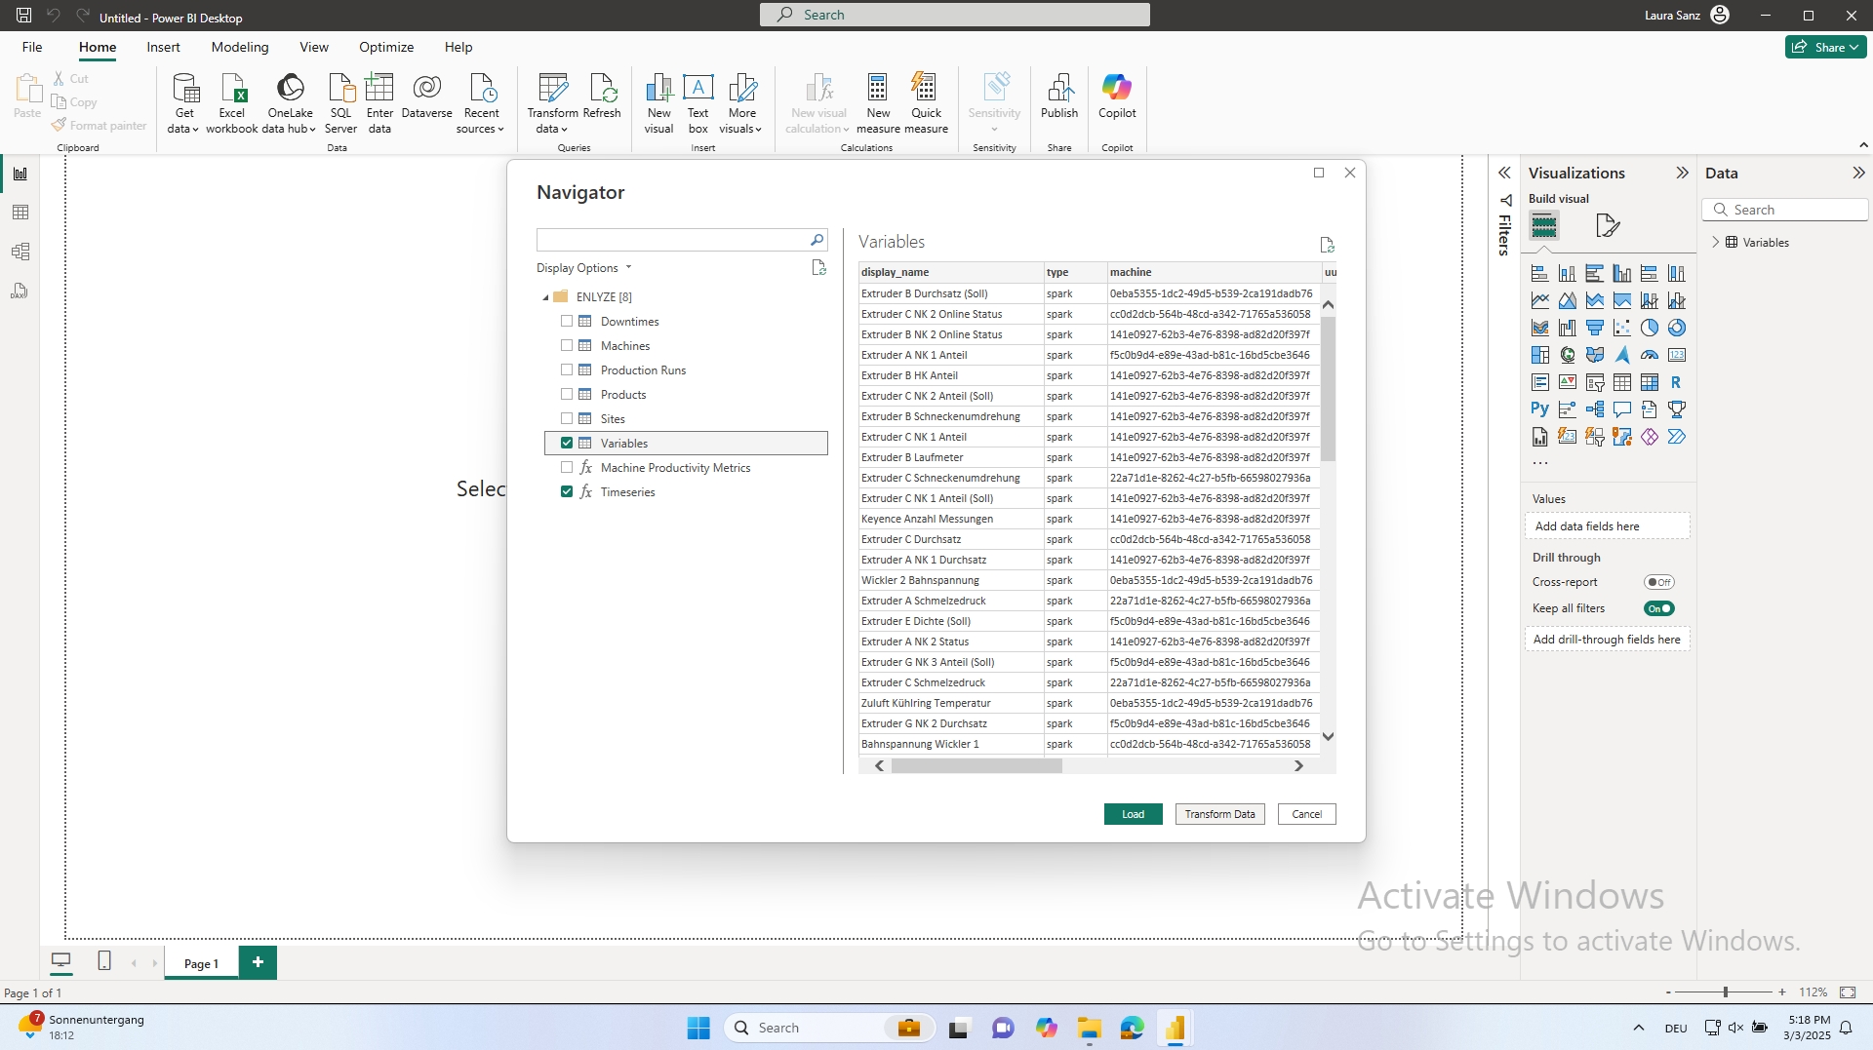The height and width of the screenshot is (1050, 1873).
Task: Turn on the Cross-report toggle
Action: tap(1658, 582)
